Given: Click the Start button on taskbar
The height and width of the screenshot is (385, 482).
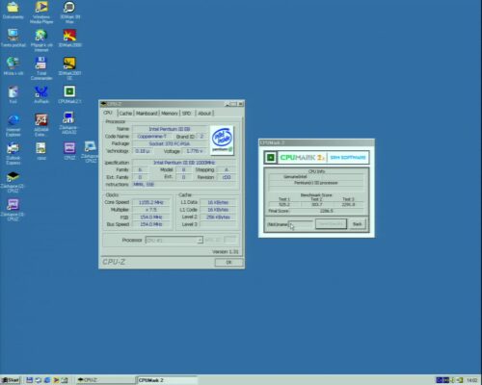Looking at the screenshot, I should tap(11, 380).
